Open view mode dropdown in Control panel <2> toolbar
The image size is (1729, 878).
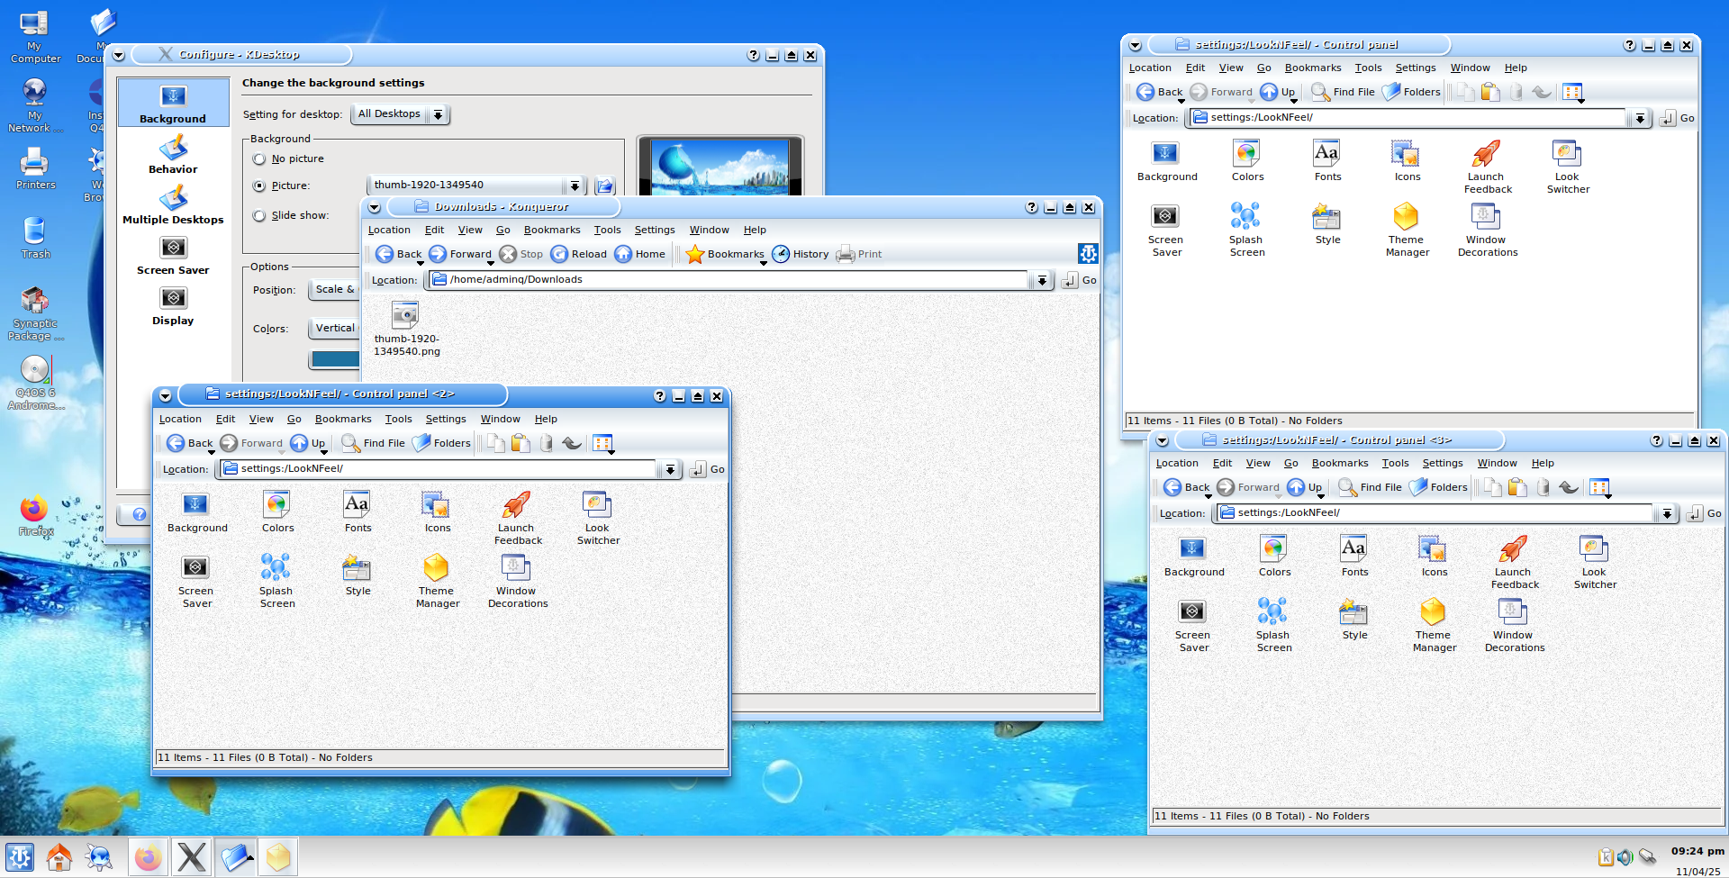603,443
